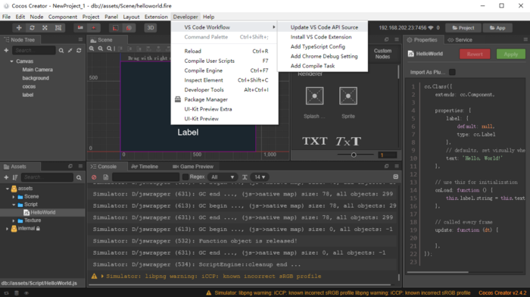530x297 pixels.
Task: Switch to the Timeline tab
Action: (145, 167)
